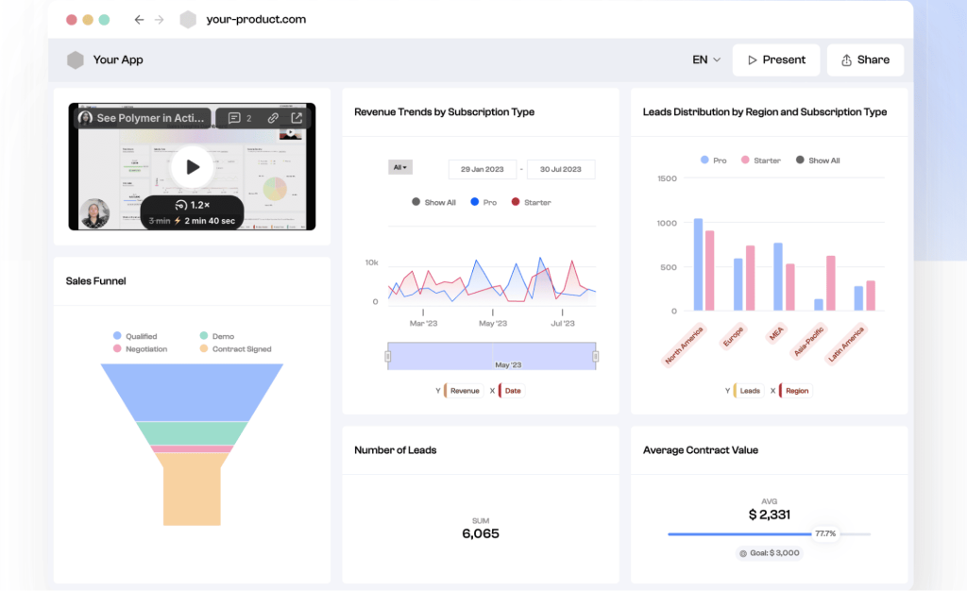Screen dimensions: 967x591
Task: Open the All filter dropdown
Action: [x=400, y=167]
